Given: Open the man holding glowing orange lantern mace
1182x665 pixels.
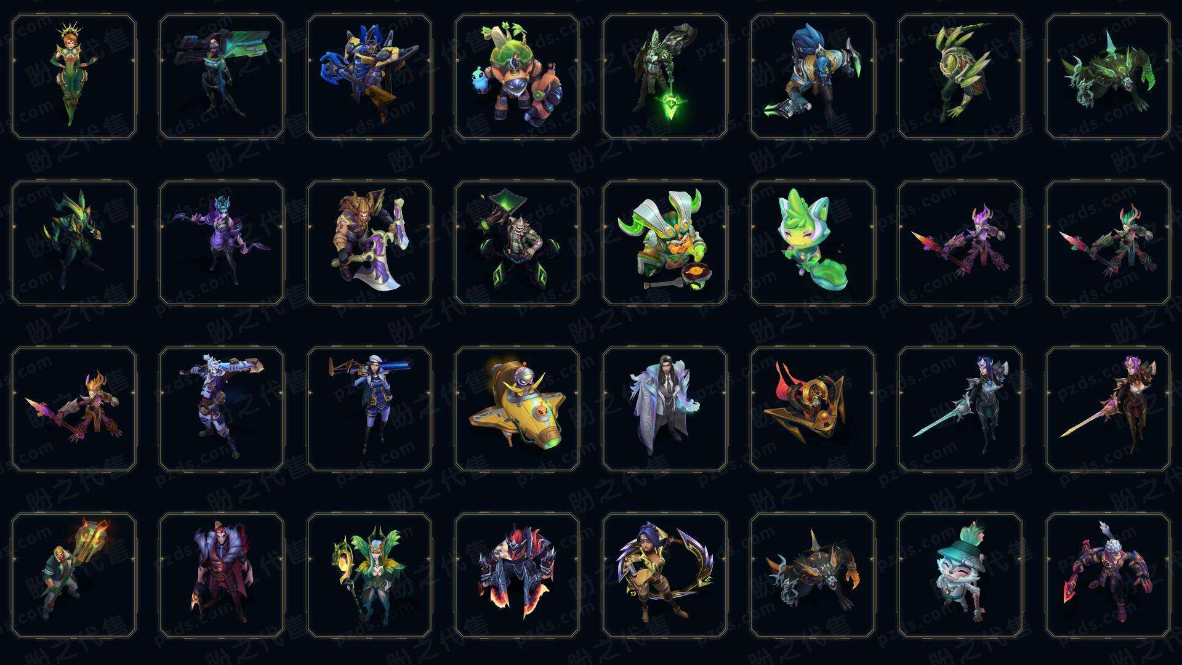Looking at the screenshot, I should click(x=74, y=575).
